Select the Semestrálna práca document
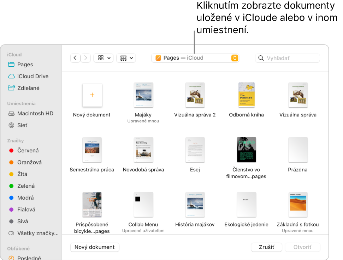The width and height of the screenshot is (343, 260). pyautogui.click(x=92, y=150)
